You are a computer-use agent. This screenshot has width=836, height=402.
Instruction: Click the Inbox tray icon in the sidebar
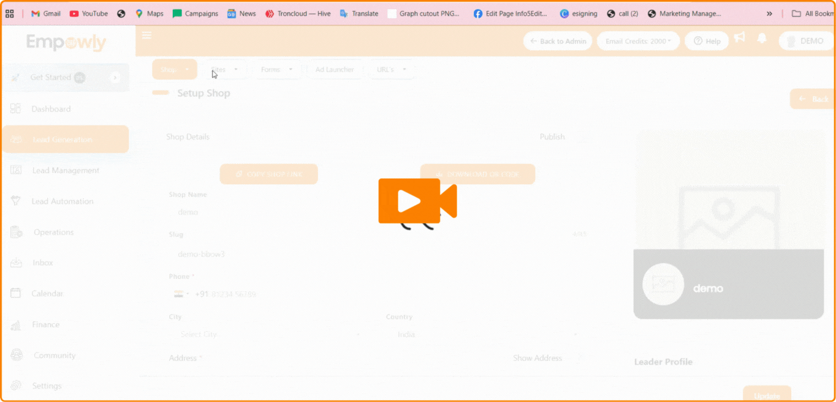pos(16,262)
